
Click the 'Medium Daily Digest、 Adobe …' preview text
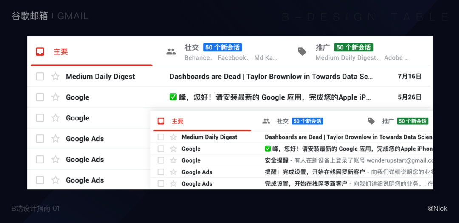pos(362,58)
